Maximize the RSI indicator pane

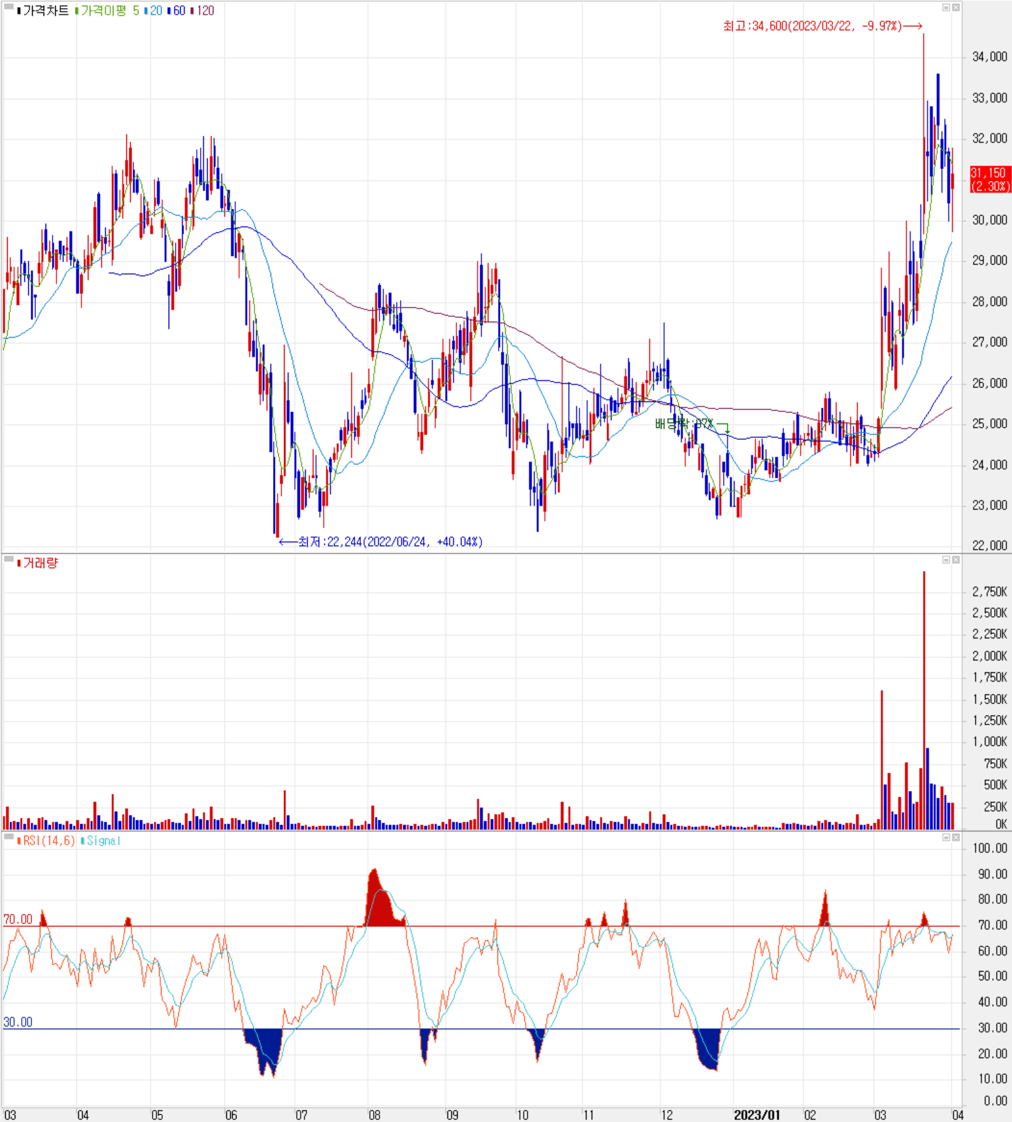click(946, 838)
